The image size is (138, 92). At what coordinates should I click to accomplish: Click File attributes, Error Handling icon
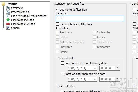[x=8, y=16]
